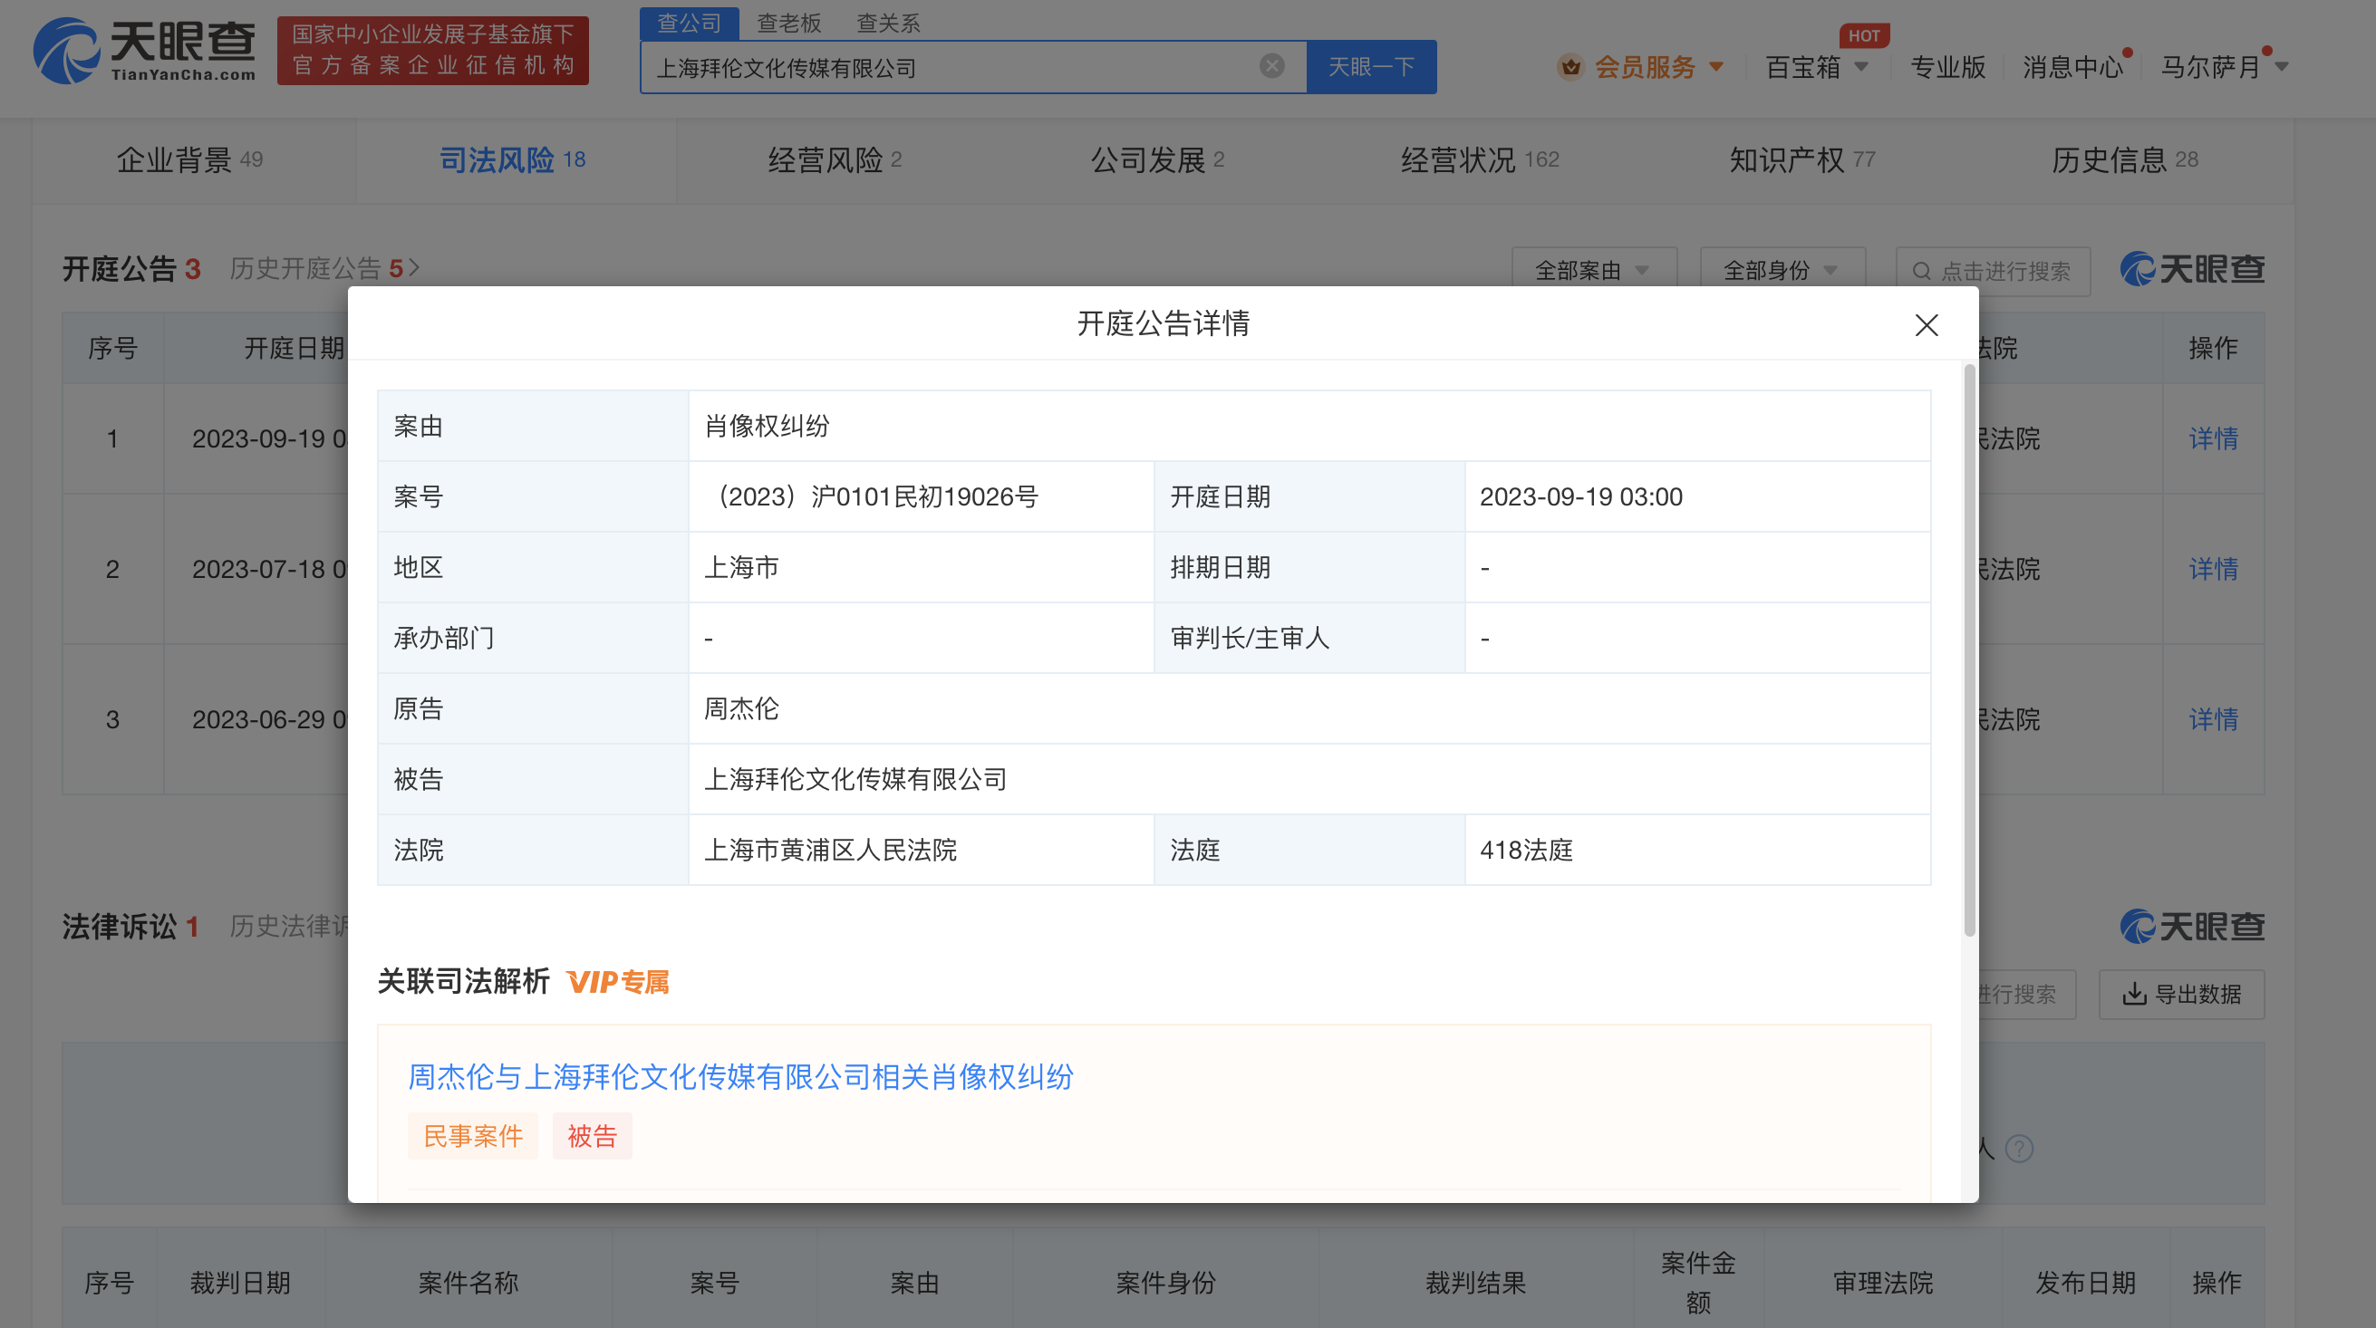Open the 周杰伦与上海拜伦文化传媒有限公司相关肖像权纠纷 link

coord(740,1076)
